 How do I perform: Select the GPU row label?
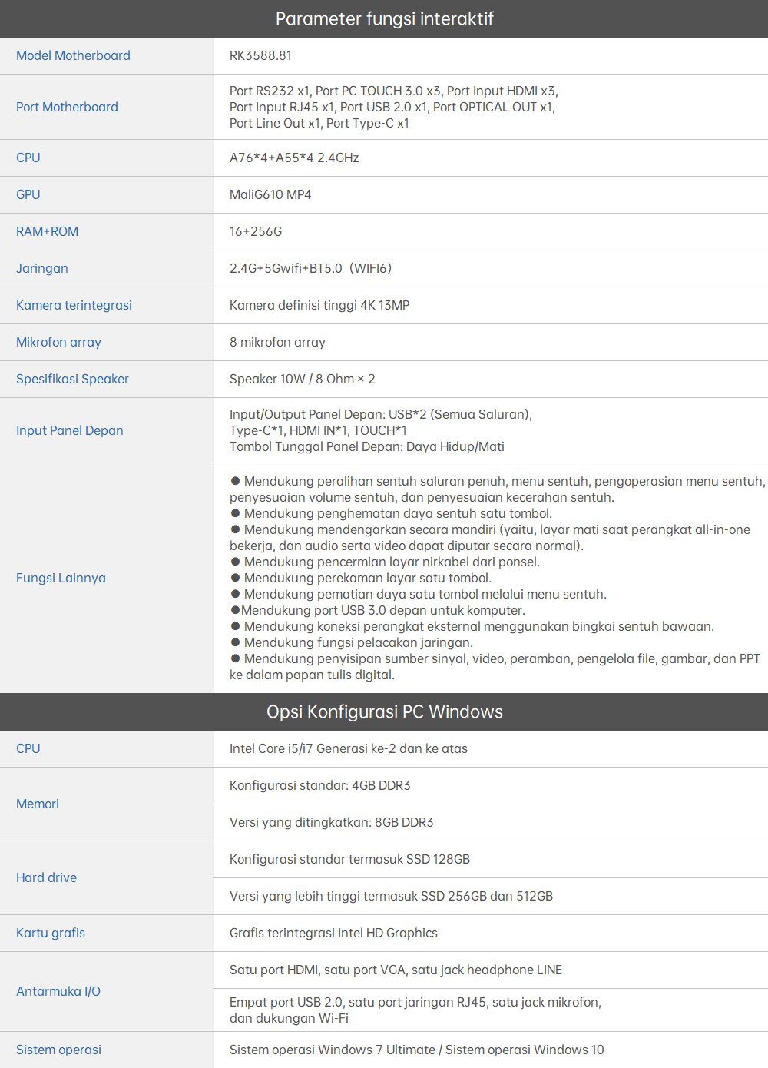pyautogui.click(x=28, y=194)
